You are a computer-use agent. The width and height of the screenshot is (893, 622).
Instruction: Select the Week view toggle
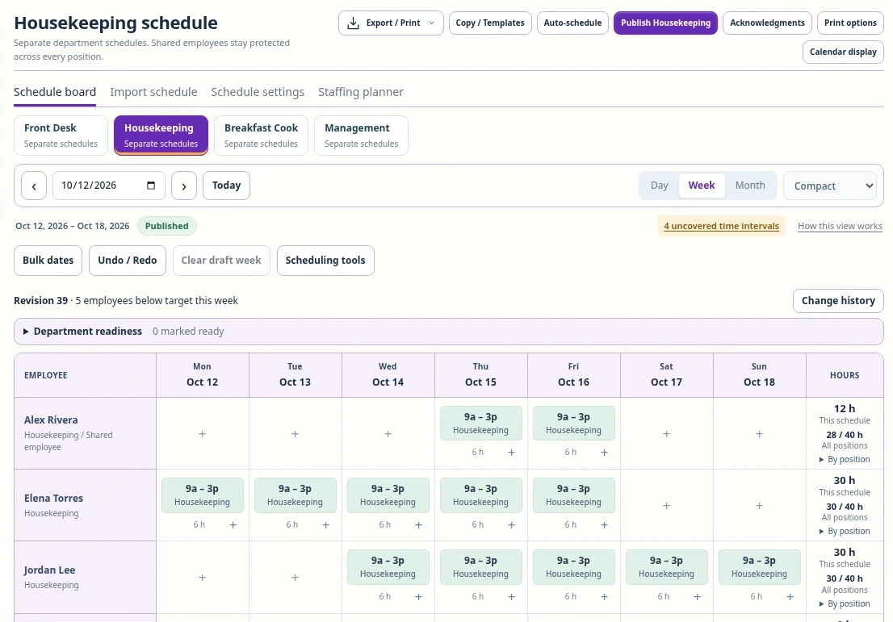(702, 186)
